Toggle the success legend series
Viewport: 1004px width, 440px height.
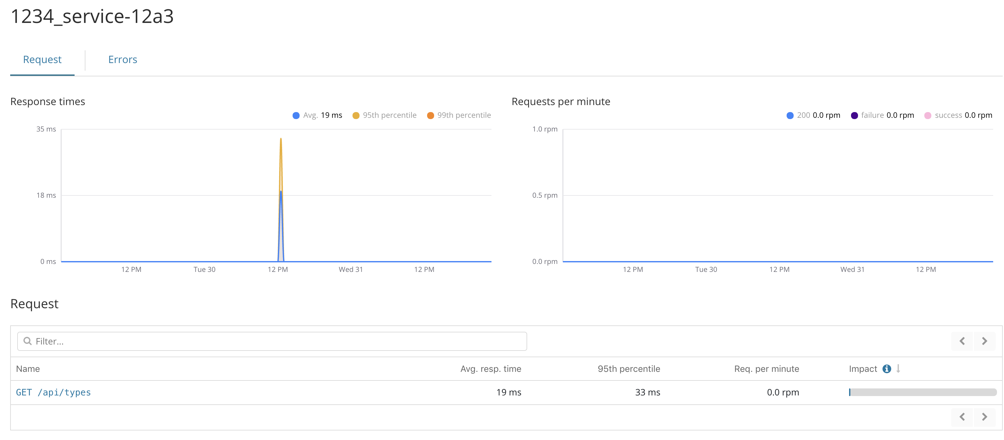click(x=958, y=115)
